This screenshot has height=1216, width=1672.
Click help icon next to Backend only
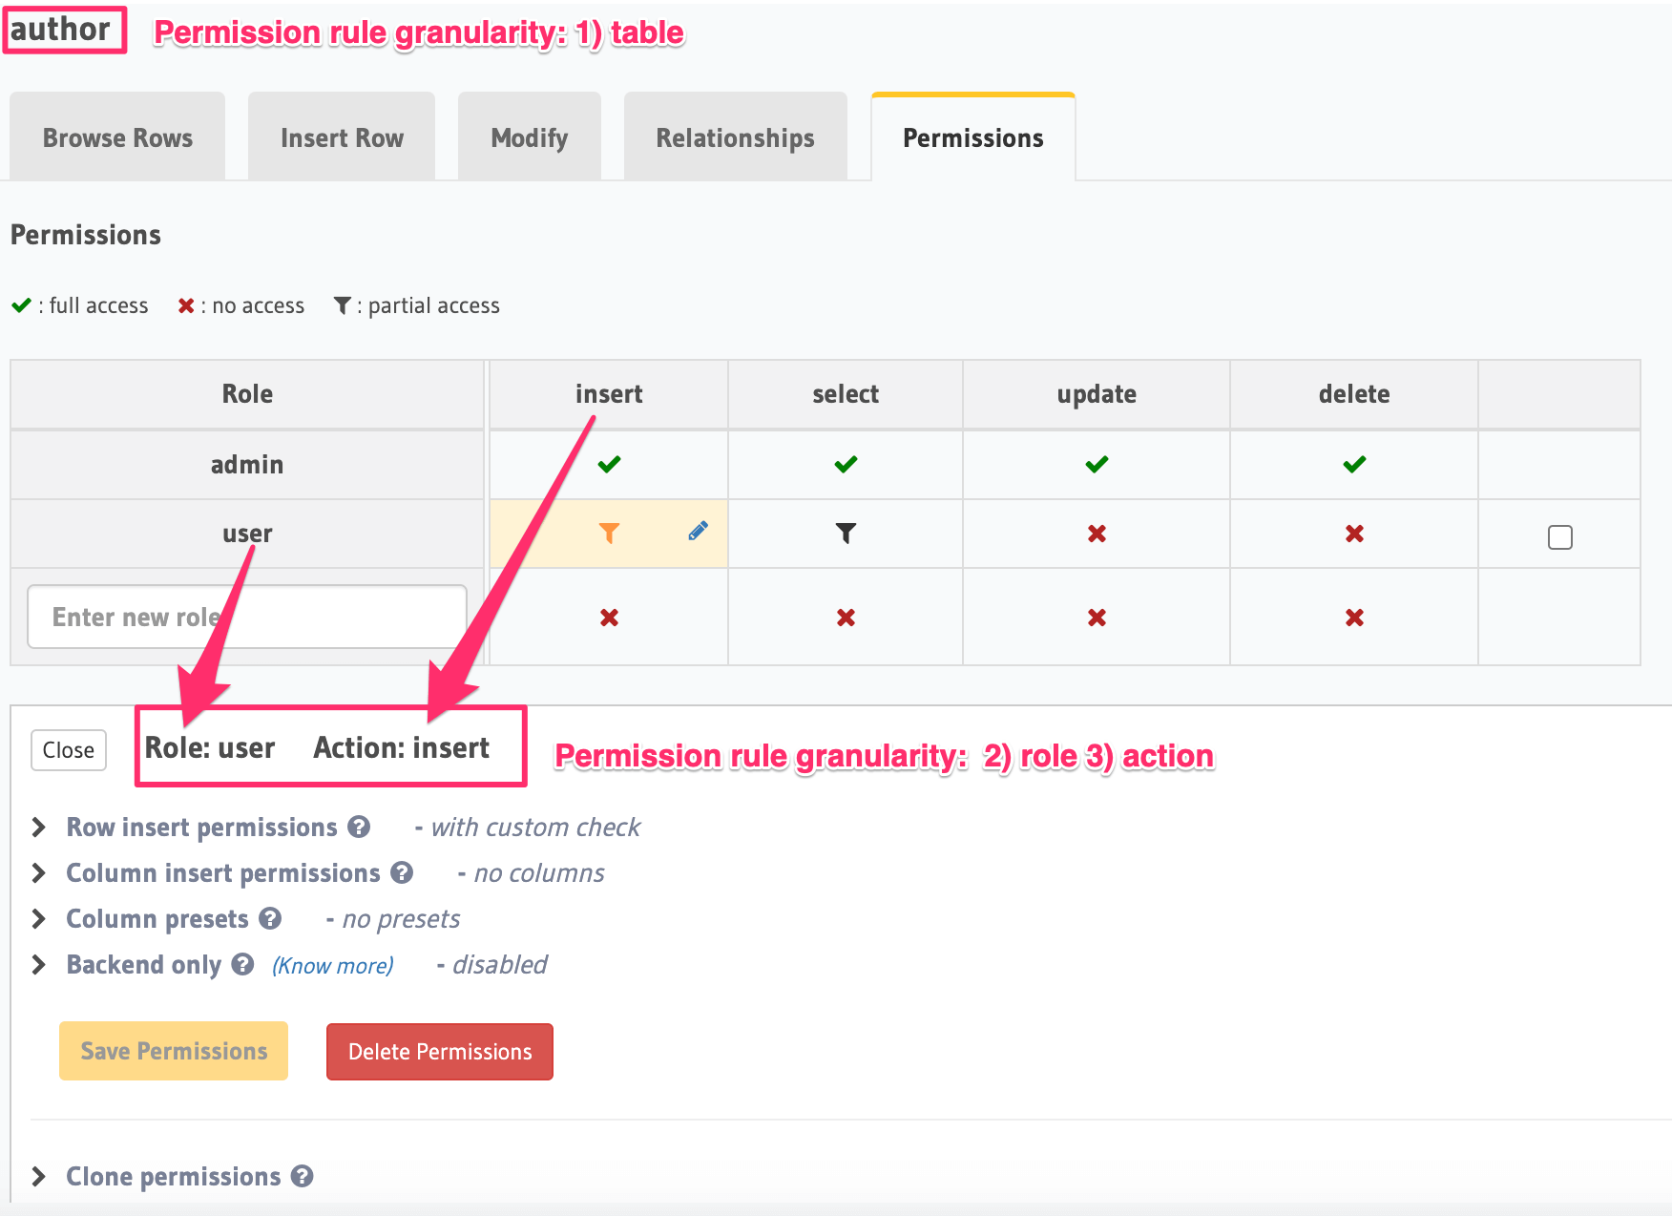coord(243,965)
